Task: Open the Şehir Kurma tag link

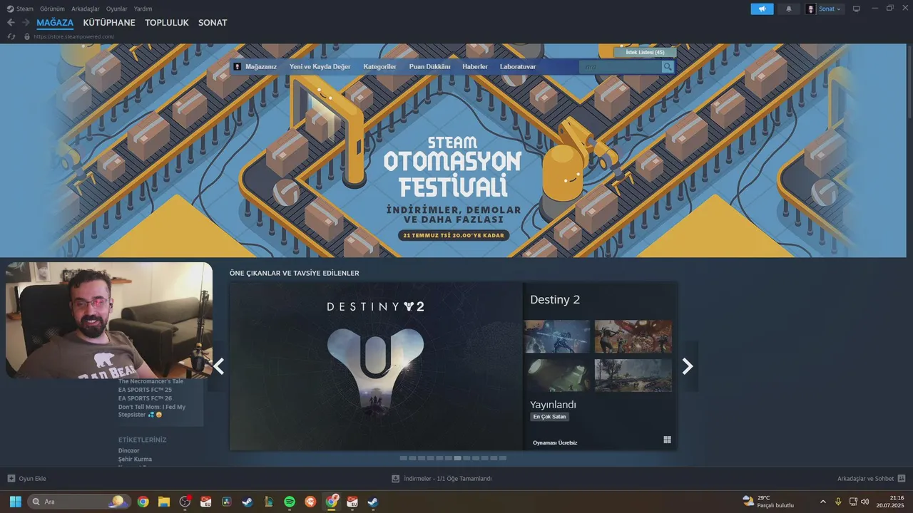Action: (x=135, y=459)
